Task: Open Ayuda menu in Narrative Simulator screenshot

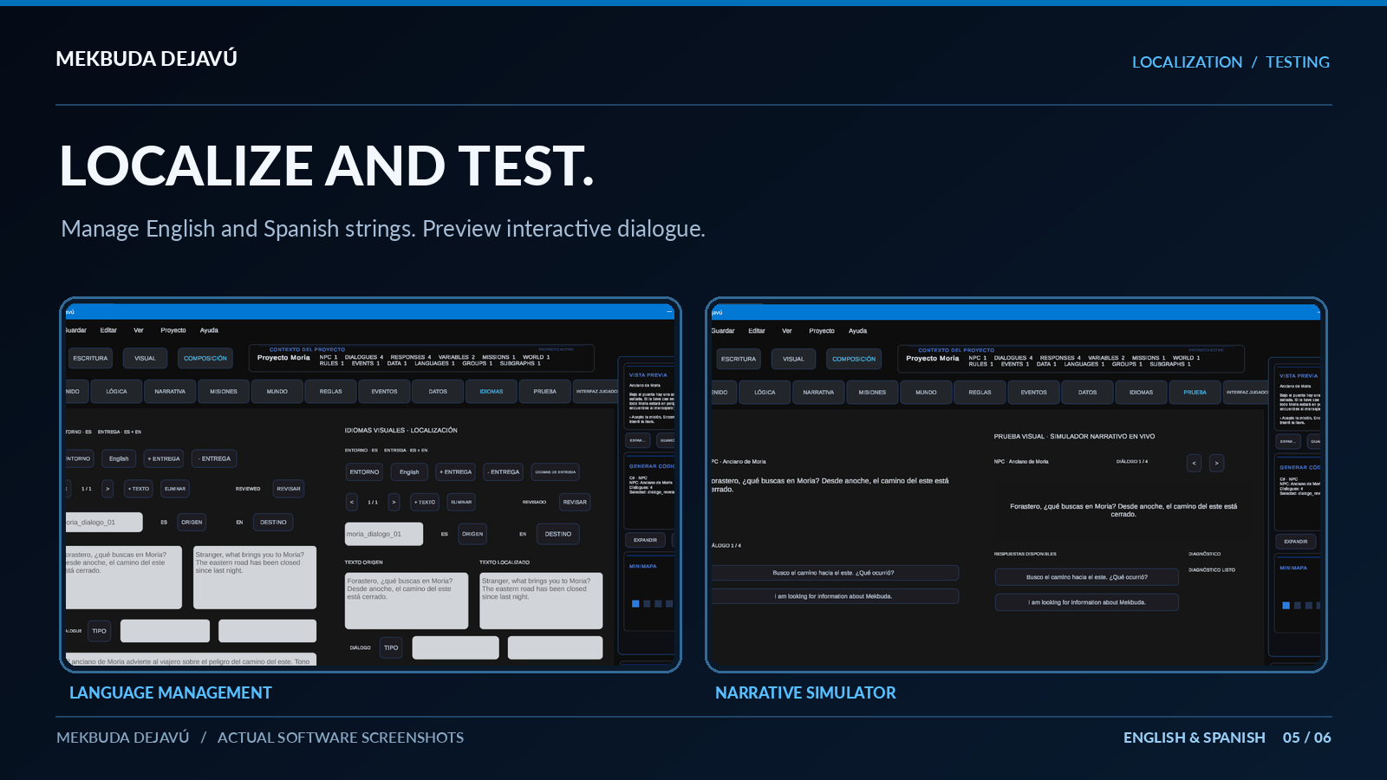Action: point(857,331)
